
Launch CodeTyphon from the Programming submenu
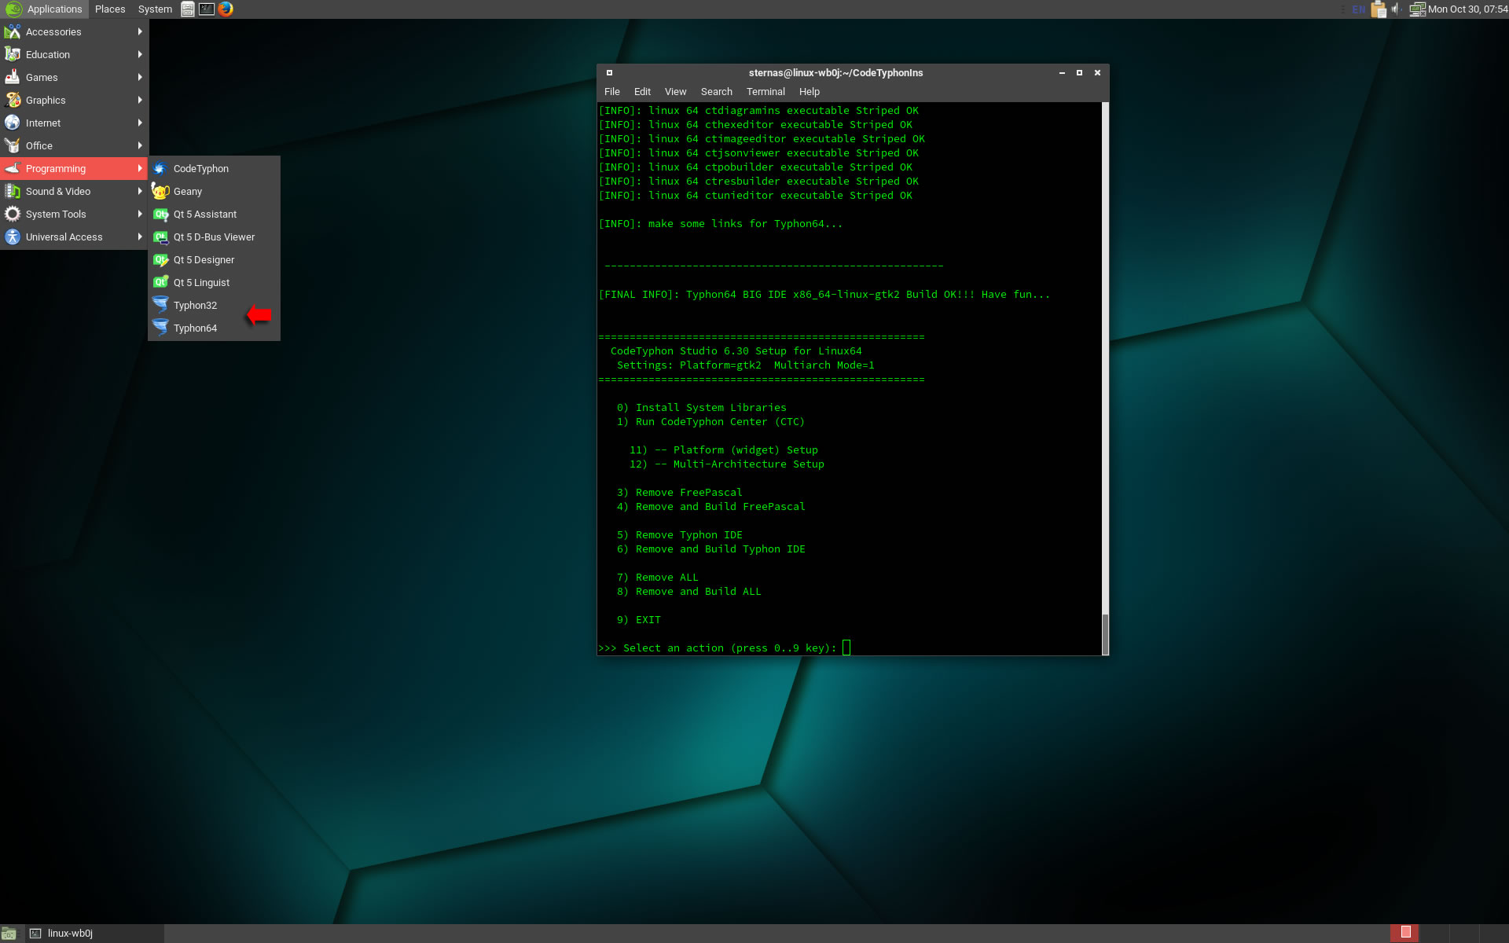click(214, 168)
